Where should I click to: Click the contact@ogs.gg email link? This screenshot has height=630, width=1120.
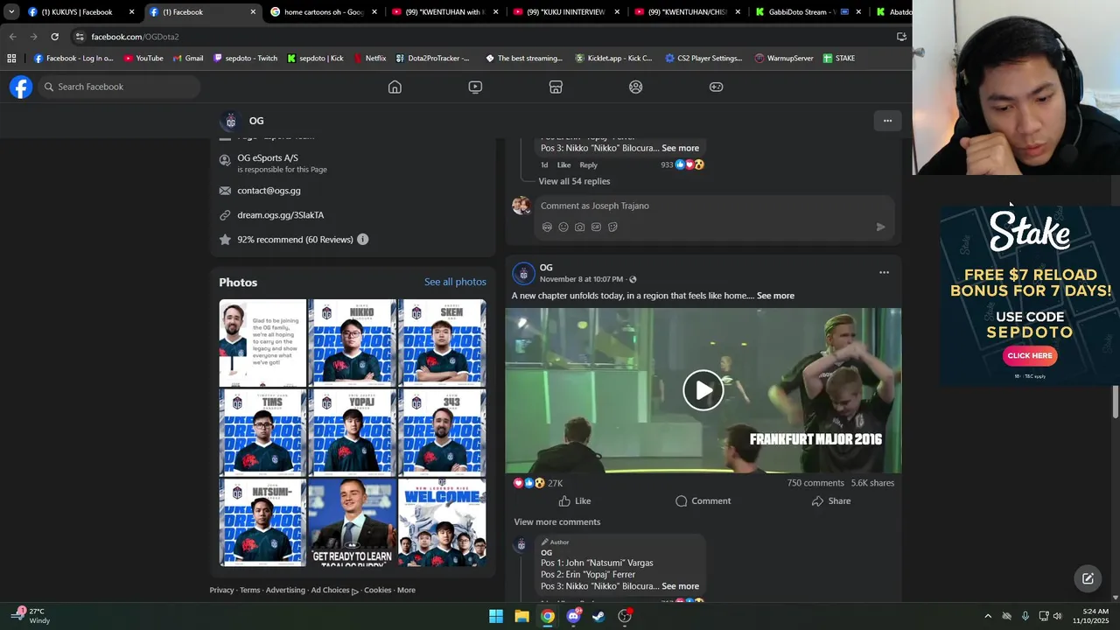pyautogui.click(x=269, y=190)
